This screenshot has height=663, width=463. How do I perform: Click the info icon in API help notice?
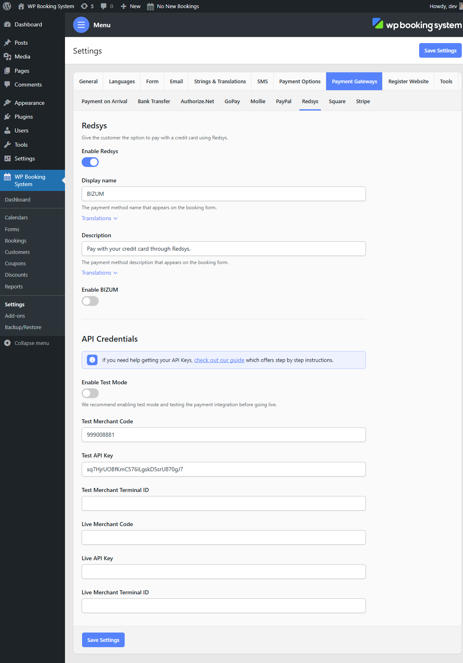click(x=92, y=360)
